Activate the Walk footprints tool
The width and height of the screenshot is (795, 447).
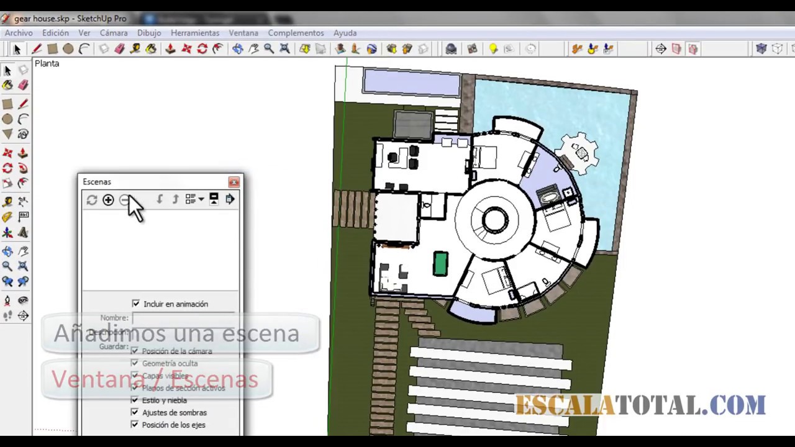click(x=7, y=316)
